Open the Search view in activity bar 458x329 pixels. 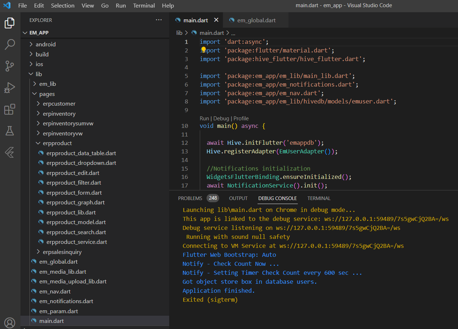10,45
